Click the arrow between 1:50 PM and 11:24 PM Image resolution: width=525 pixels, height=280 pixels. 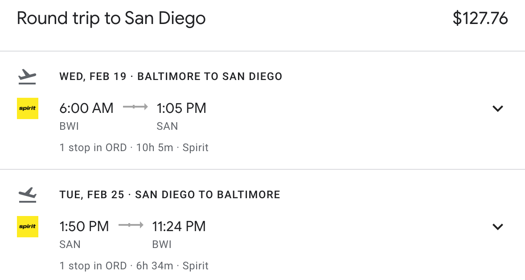[131, 225]
